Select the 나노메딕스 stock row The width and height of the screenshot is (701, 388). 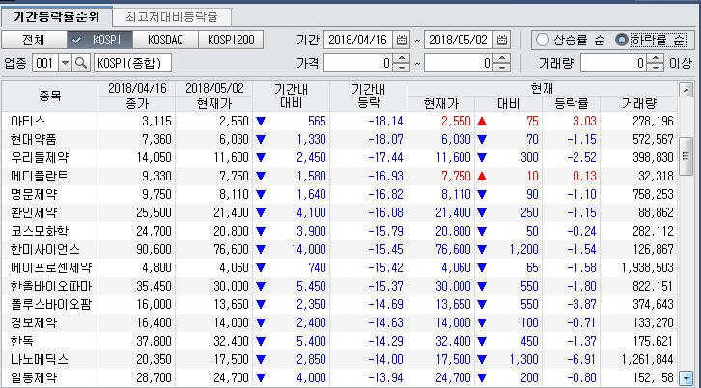(340, 359)
